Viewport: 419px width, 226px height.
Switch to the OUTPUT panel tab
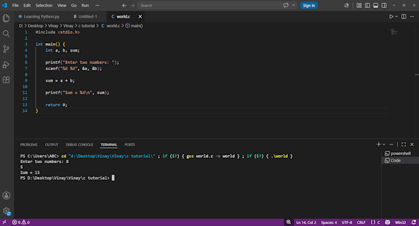click(52, 145)
